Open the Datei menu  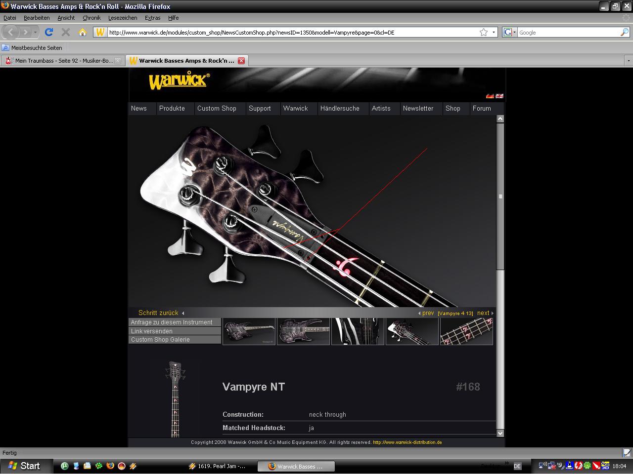coord(10,18)
